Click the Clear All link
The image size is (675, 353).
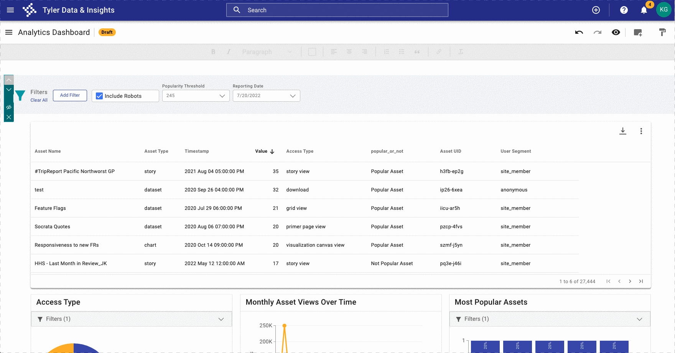39,100
